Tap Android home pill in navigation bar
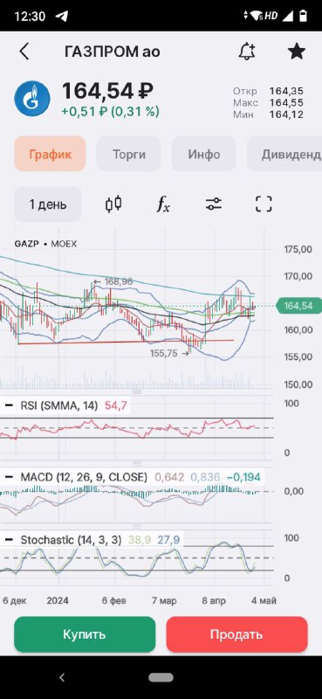322x699 pixels. (x=161, y=678)
